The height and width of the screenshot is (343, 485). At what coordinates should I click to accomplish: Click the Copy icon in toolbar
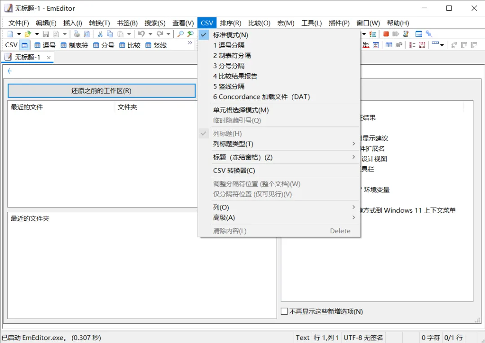[x=110, y=34]
